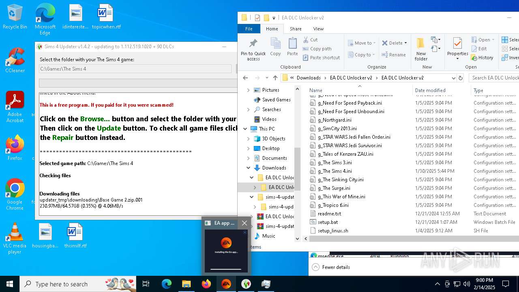519x292 pixels.
Task: Click the Properties ribbon icon
Action: 457,49
